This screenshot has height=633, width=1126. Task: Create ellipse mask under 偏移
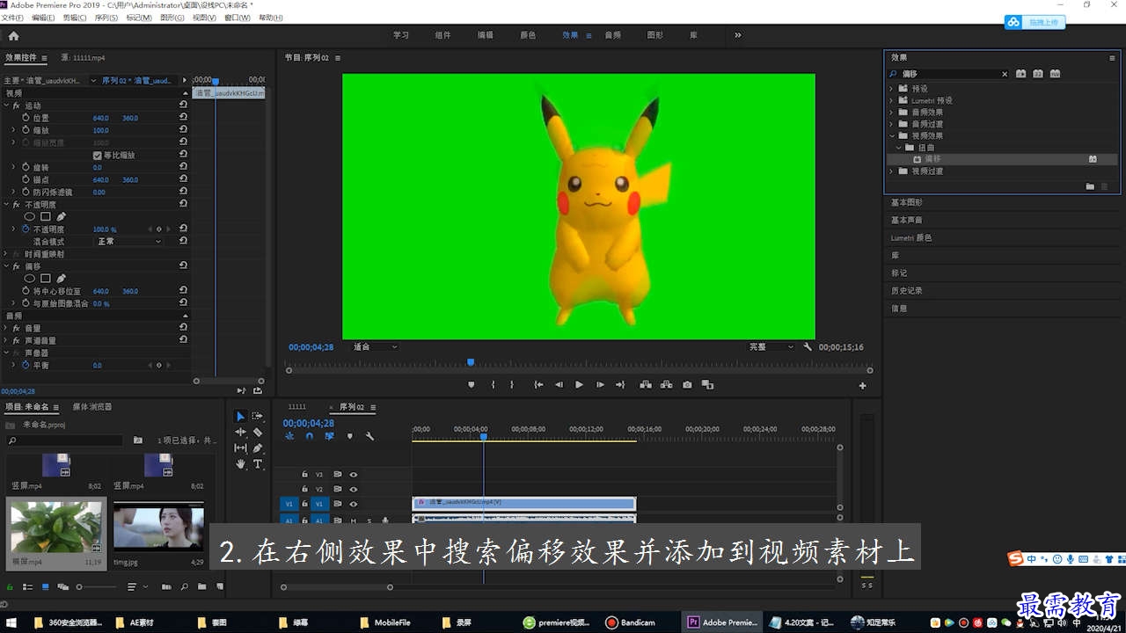coord(29,278)
